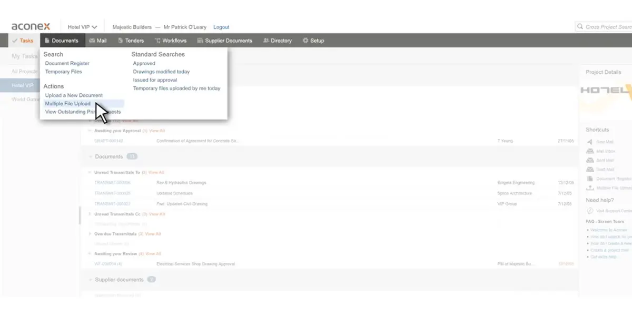Click New Mail shortcut icon

(590, 142)
